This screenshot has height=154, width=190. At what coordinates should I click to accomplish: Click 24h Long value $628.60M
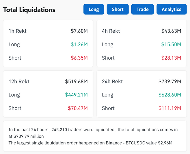click(169, 95)
